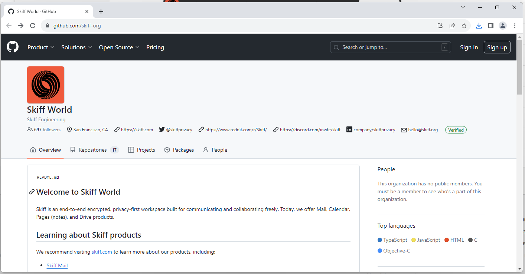Open Chrome three-dot menu

(515, 26)
